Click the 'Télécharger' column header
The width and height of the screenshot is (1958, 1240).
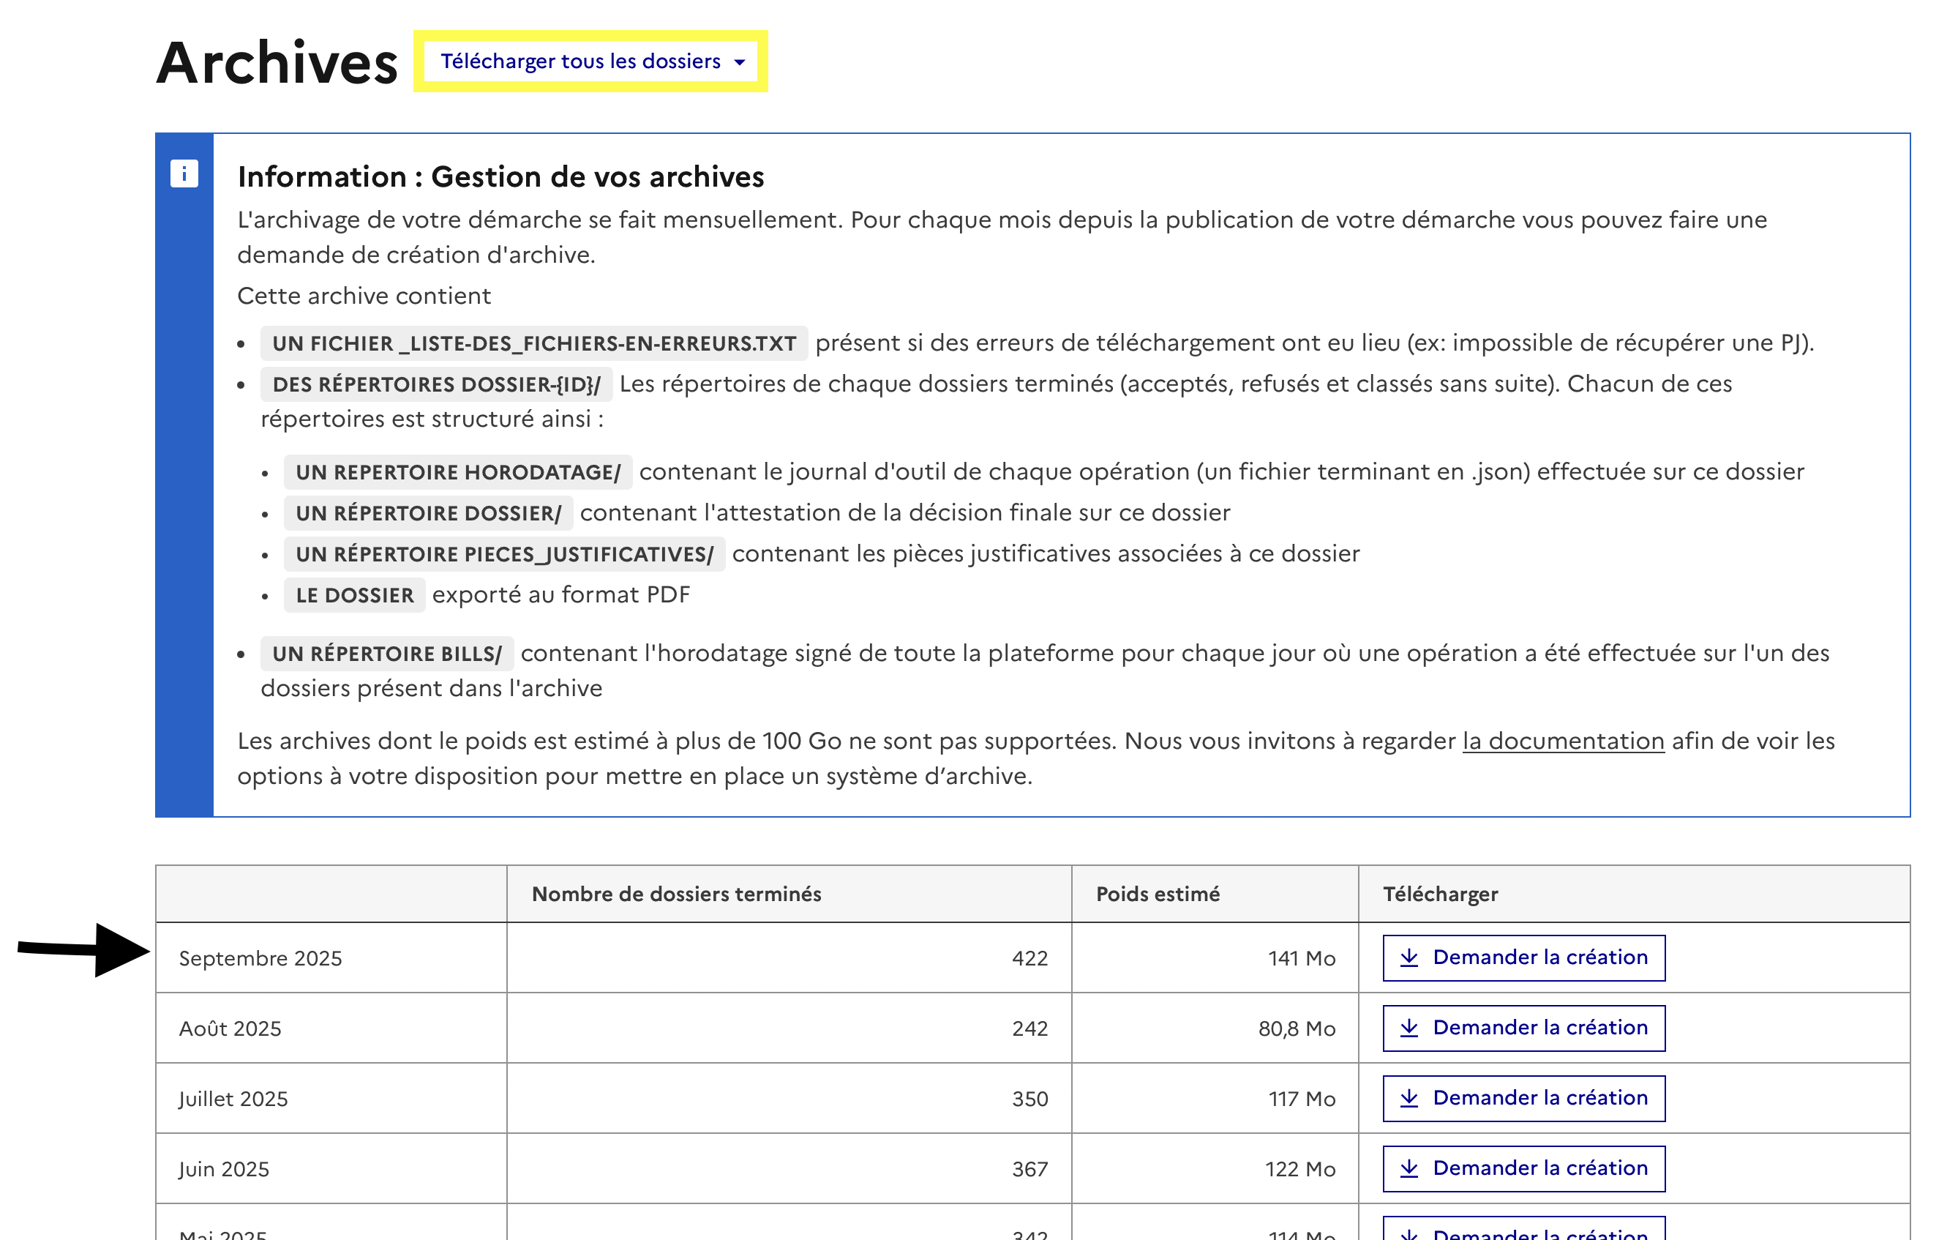[x=1439, y=893]
